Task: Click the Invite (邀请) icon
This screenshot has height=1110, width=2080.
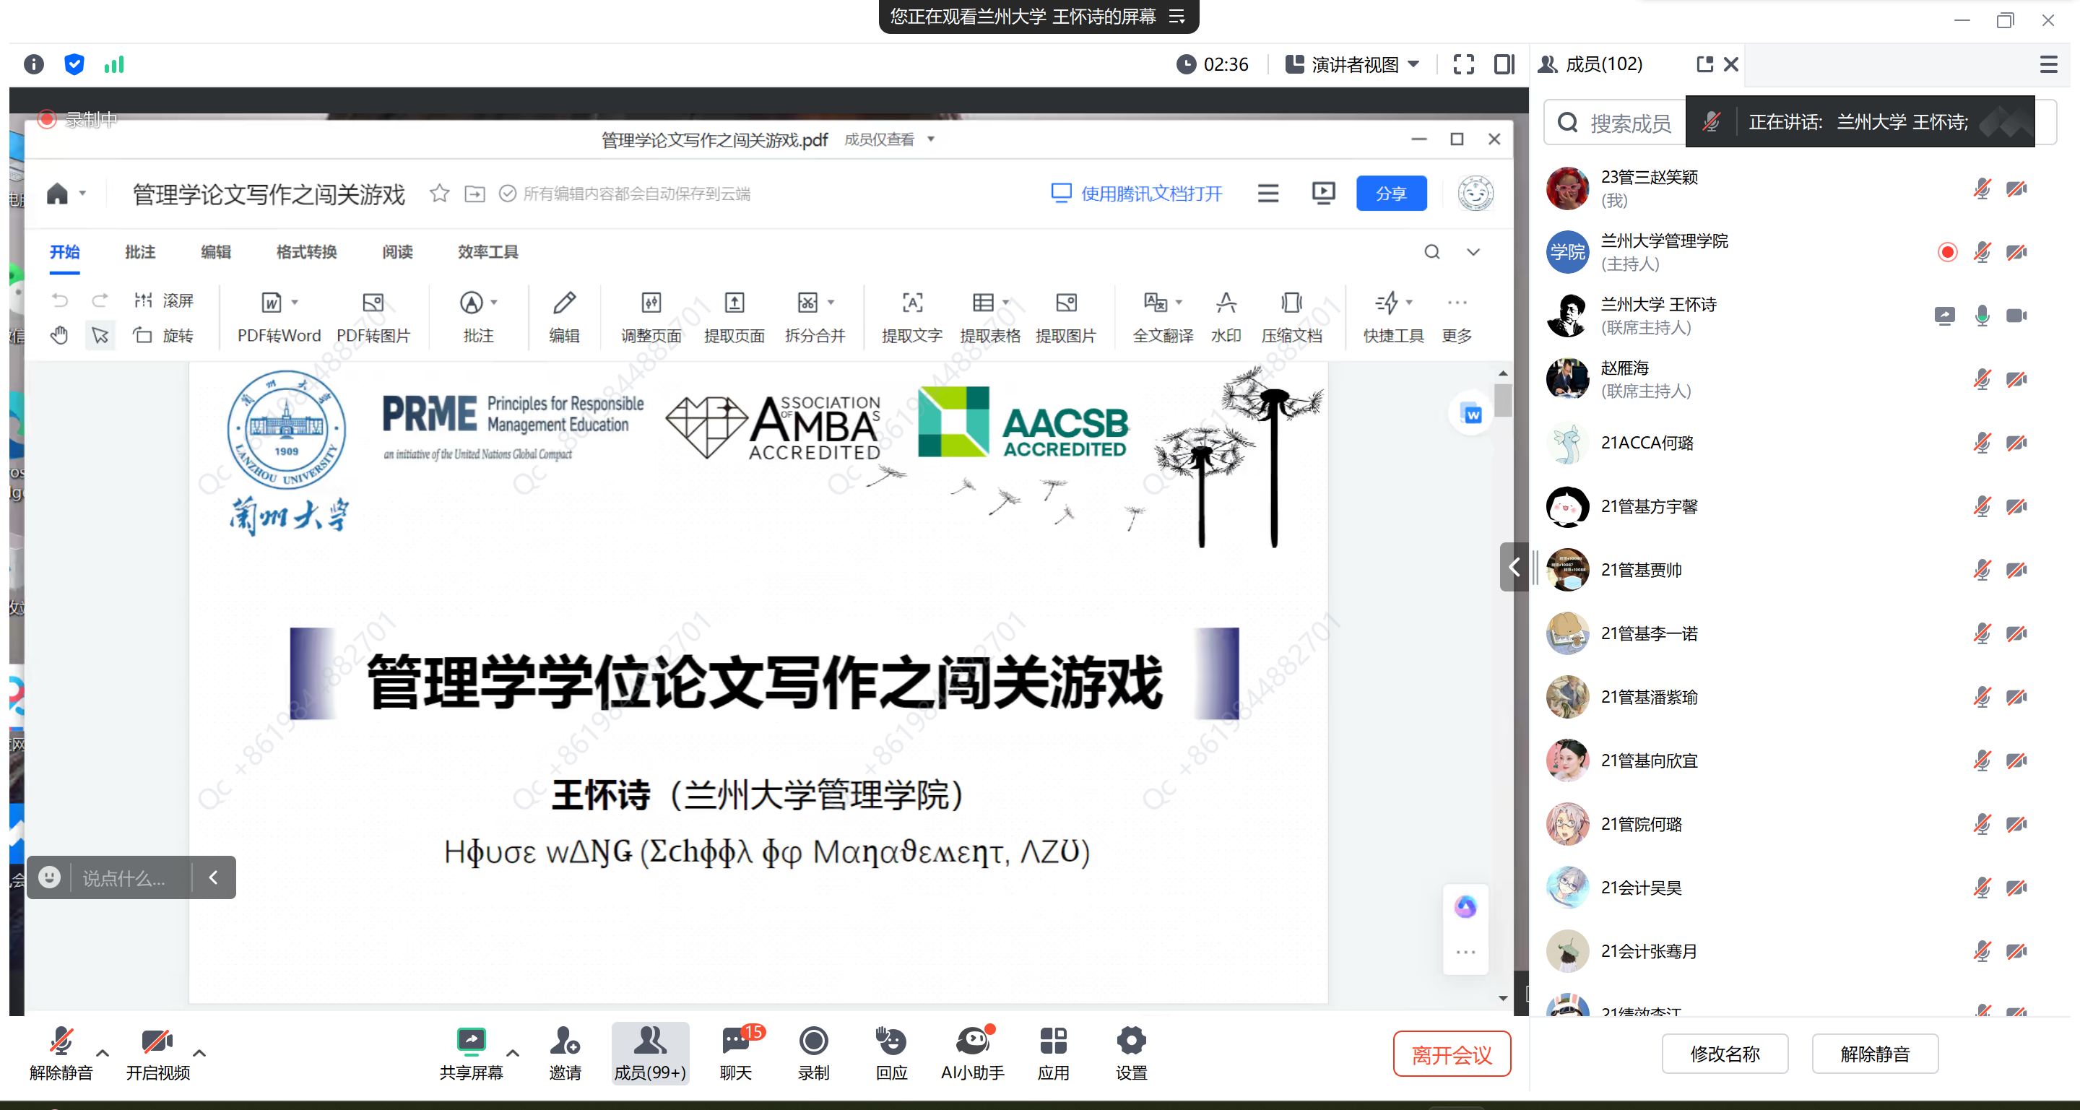Action: click(x=564, y=1041)
